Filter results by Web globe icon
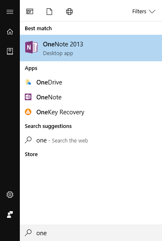 (x=69, y=12)
